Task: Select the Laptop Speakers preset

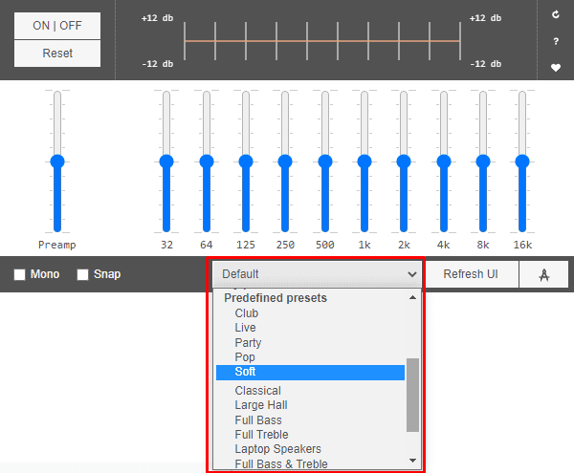Action: [x=277, y=449]
